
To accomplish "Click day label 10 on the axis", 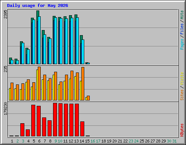I will [60, 141].
